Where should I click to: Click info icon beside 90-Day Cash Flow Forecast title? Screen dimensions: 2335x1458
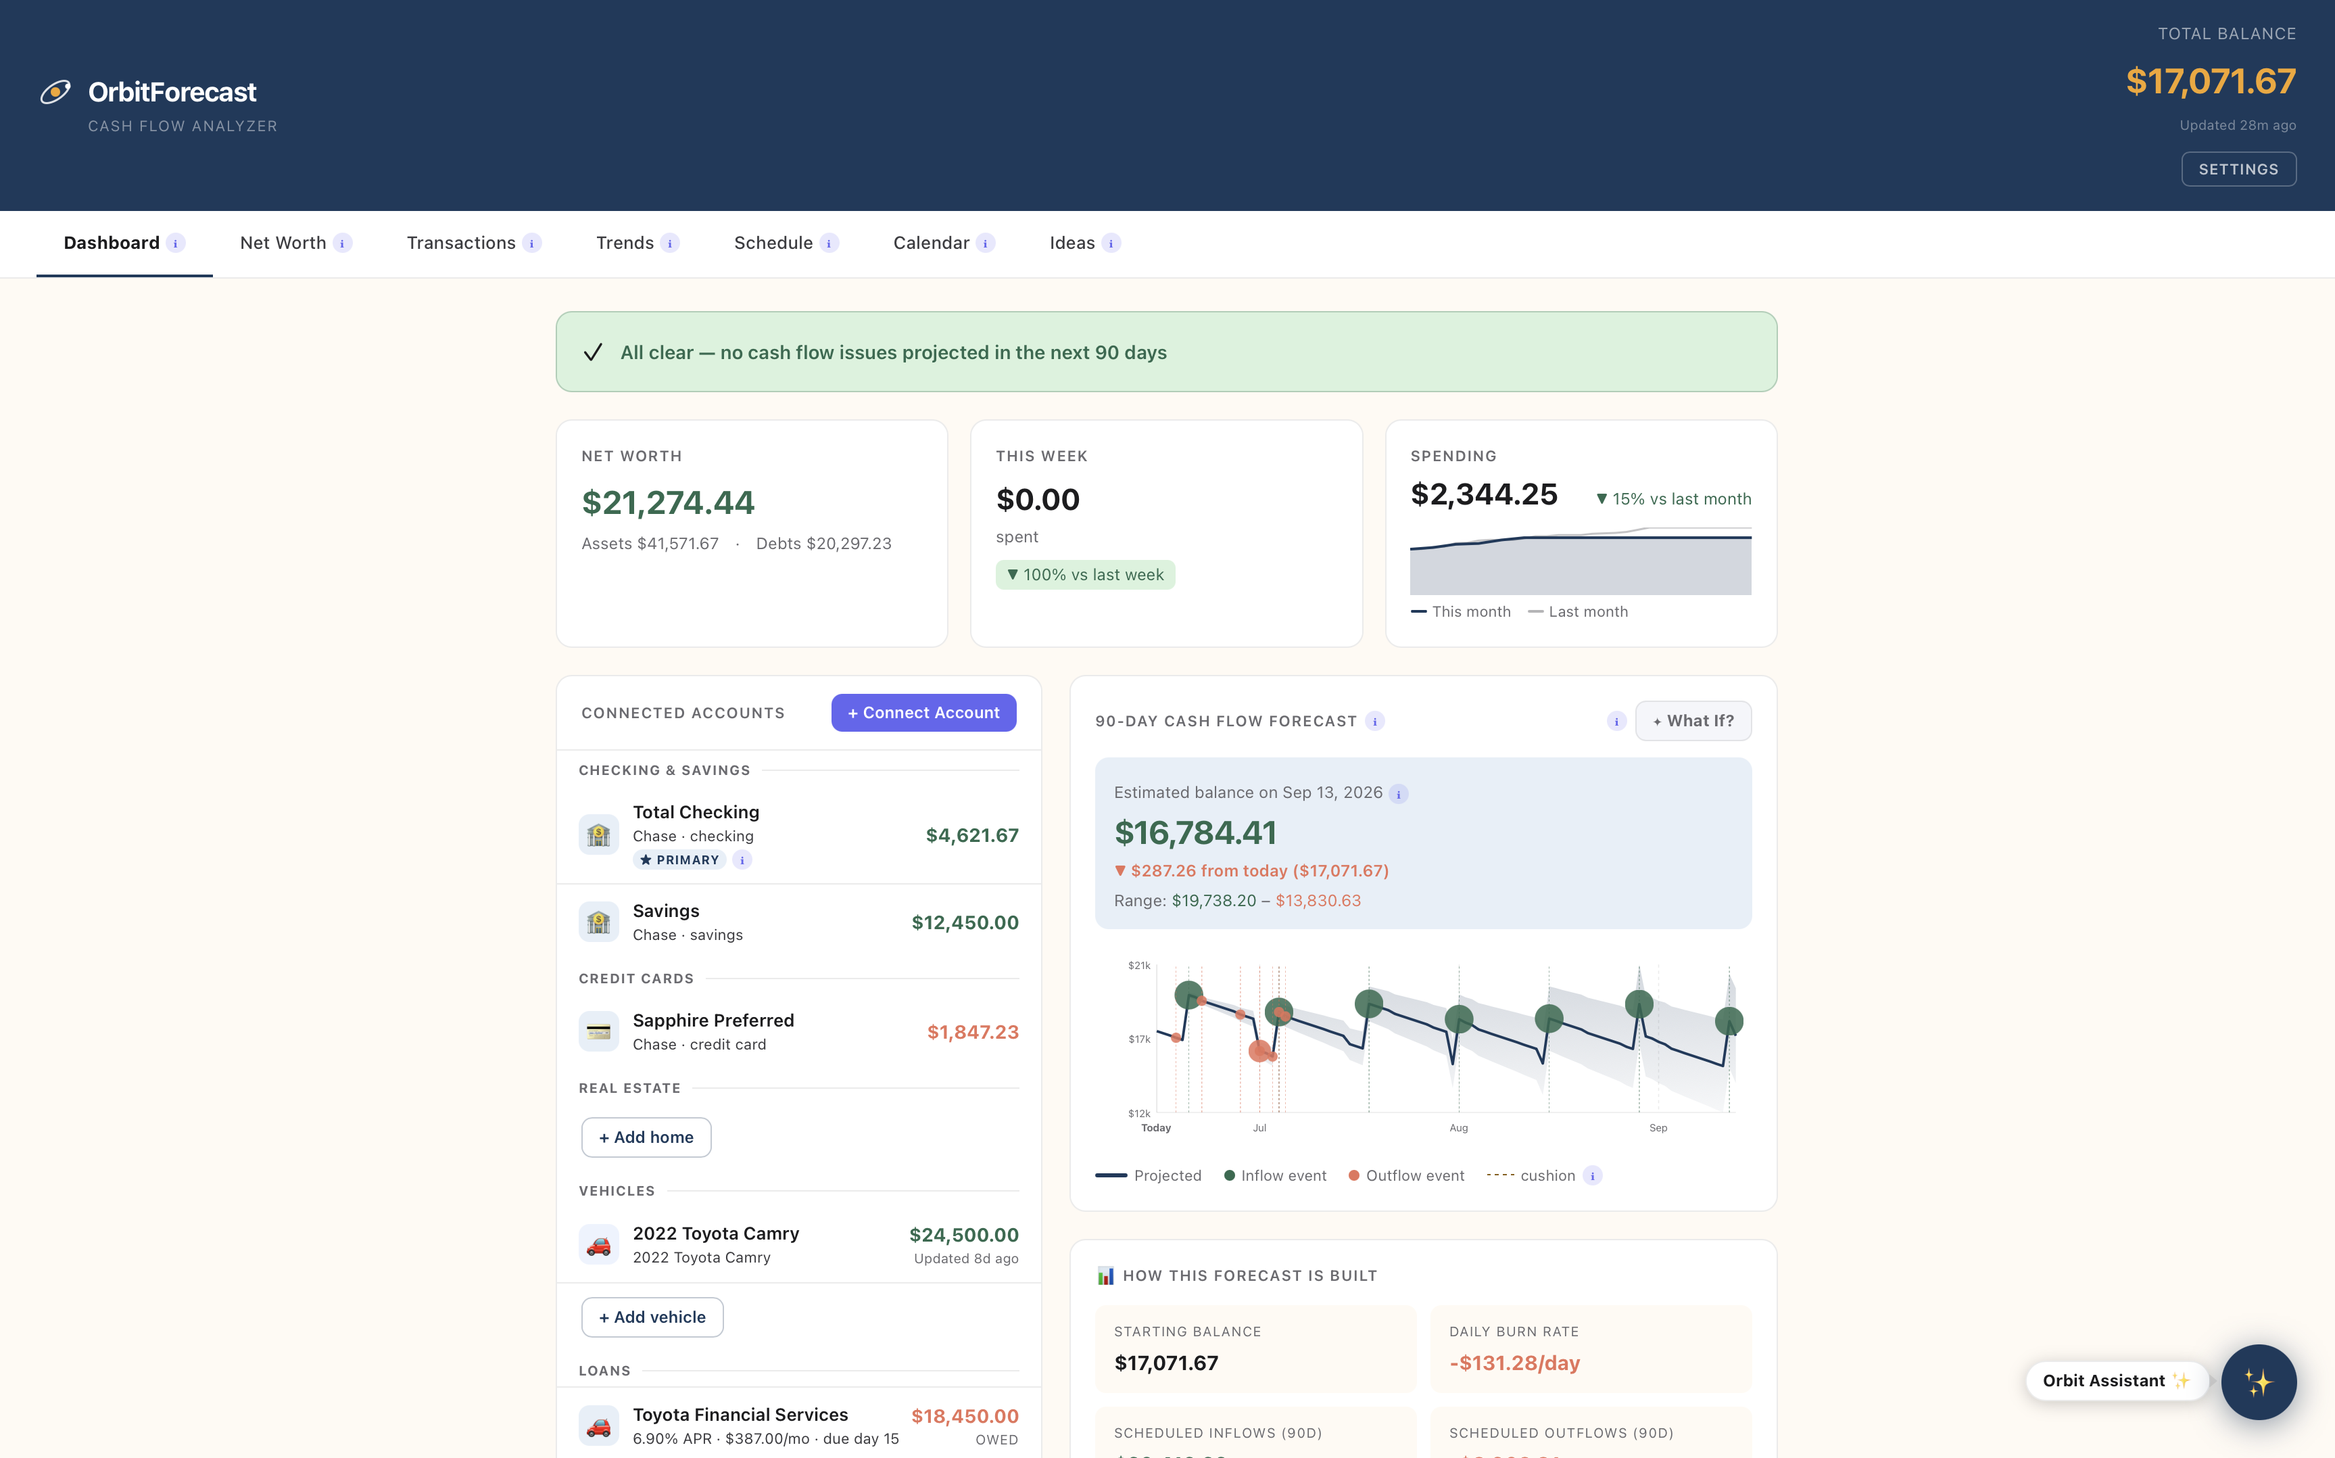click(1375, 722)
